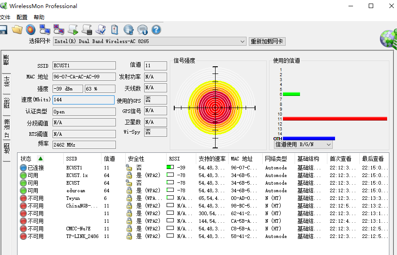This screenshot has height=255, width=397.
Task: Select the eduroam SSID text
Action: 76,190
